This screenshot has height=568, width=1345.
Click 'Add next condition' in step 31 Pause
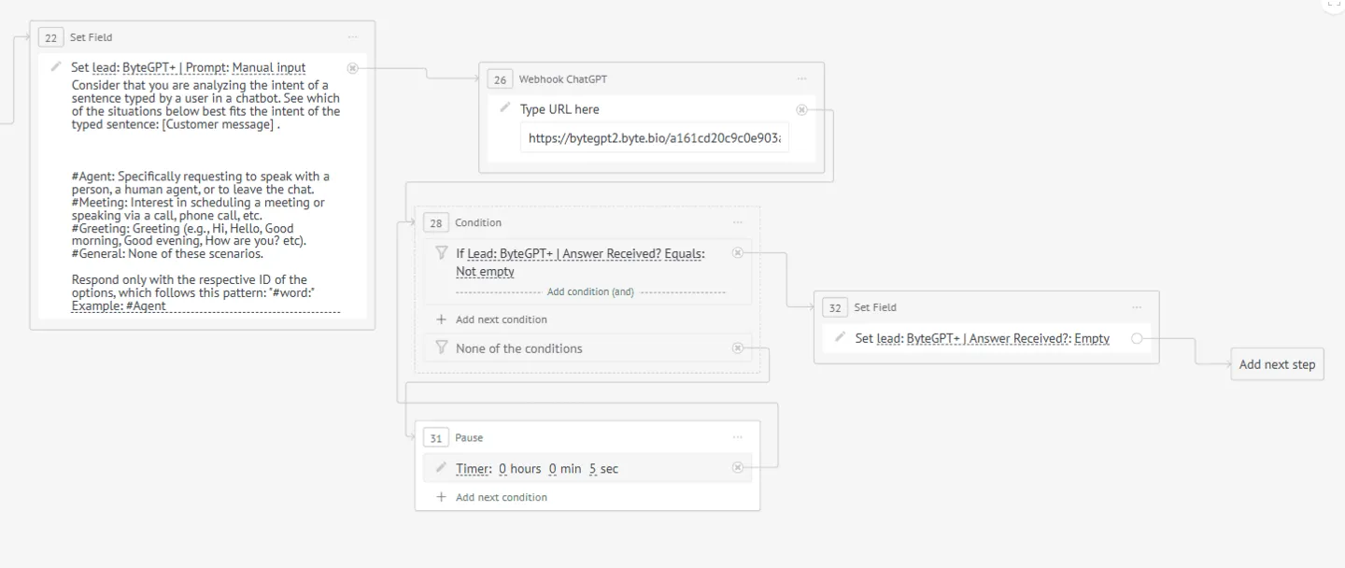tap(502, 497)
